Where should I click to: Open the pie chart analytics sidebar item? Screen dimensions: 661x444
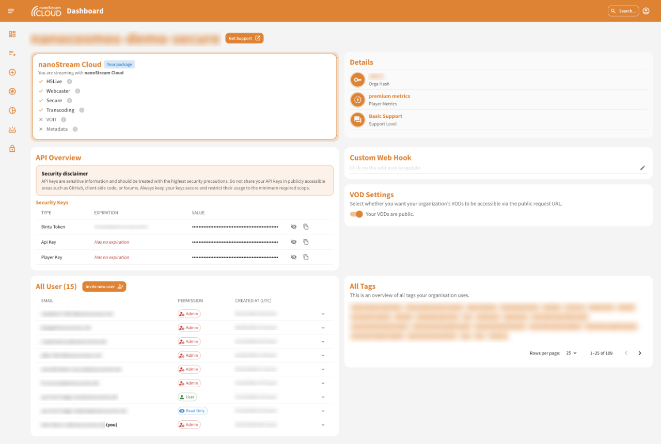(x=12, y=110)
